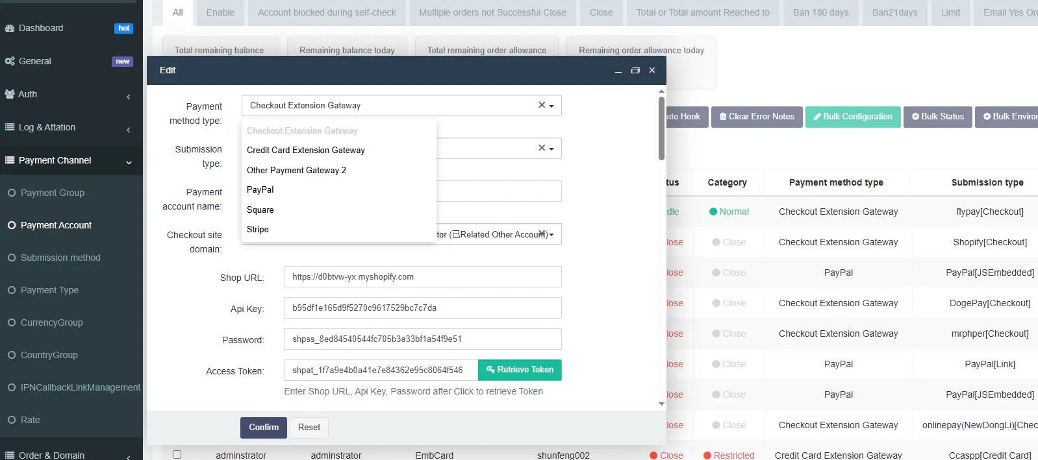This screenshot has height=460, width=1038.
Task: Open the Dashboard sidebar item icon
Action: [10, 29]
